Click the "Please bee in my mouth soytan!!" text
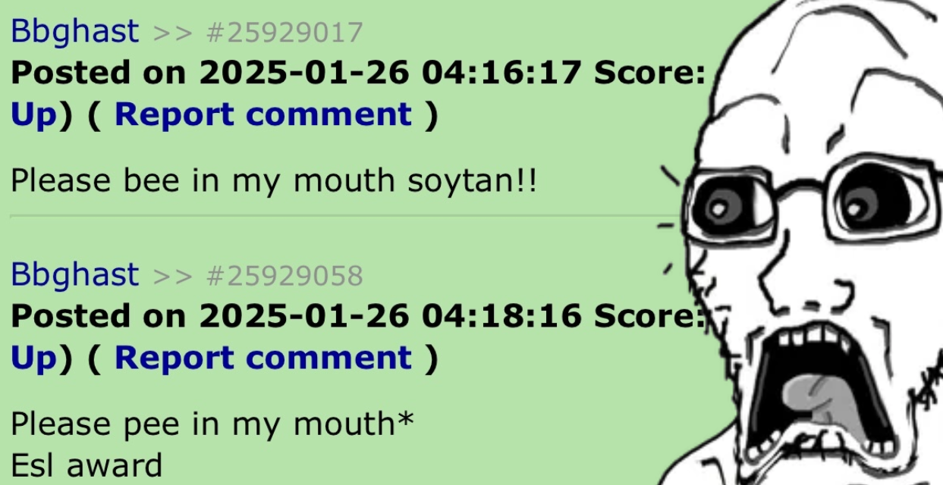Screen dimensions: 943x485 click(x=273, y=182)
